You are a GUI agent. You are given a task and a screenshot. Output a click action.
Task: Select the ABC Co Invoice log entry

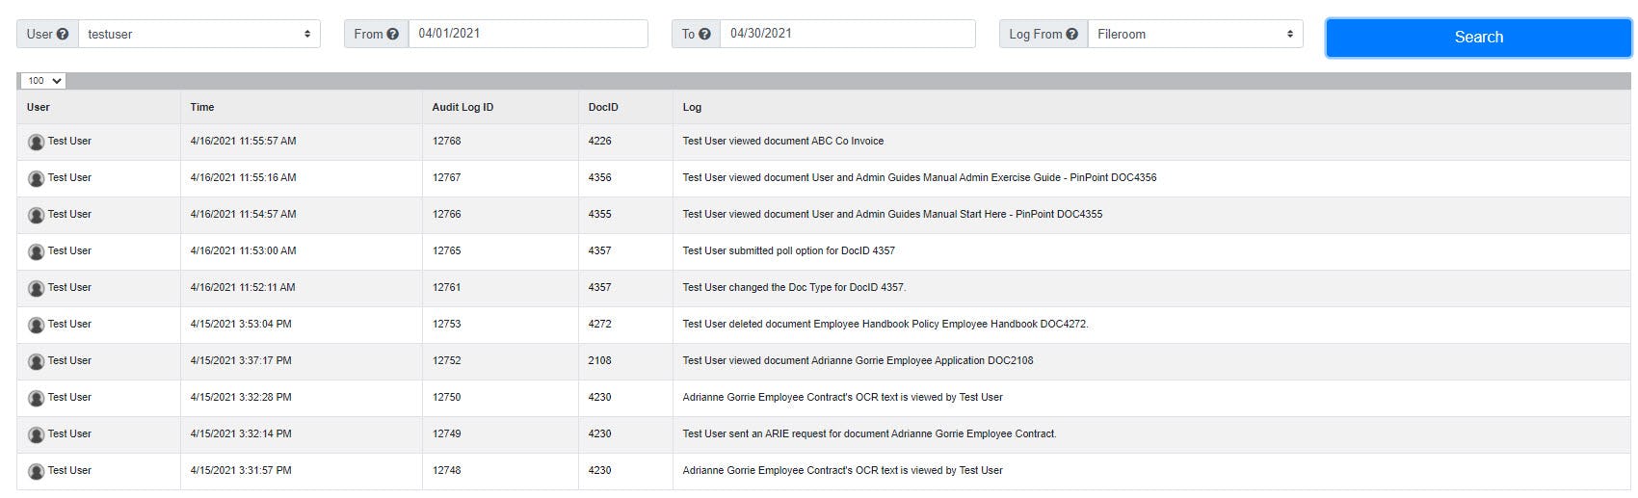coord(782,142)
